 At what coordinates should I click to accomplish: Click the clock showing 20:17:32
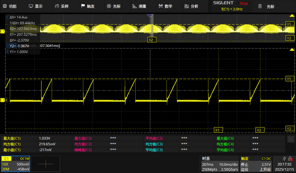[284, 164]
